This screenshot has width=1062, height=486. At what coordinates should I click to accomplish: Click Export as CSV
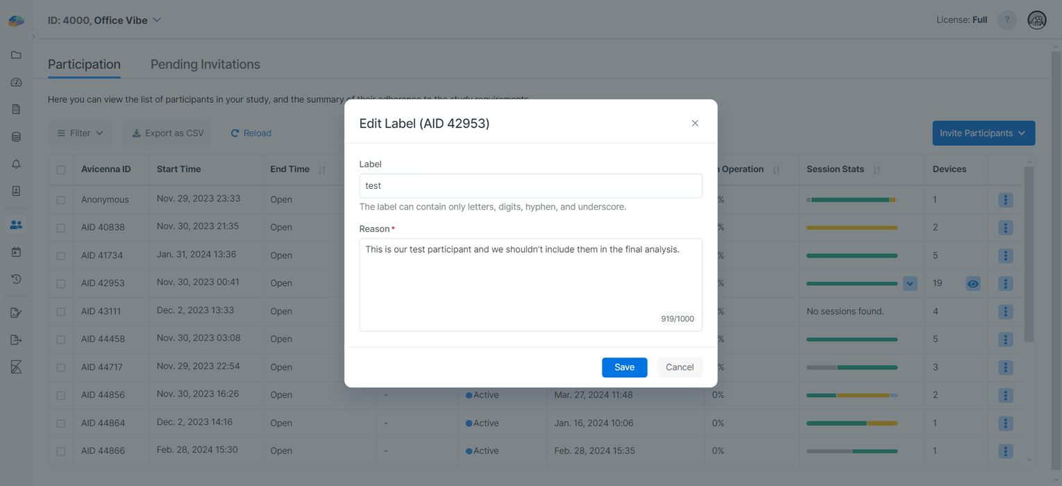(x=167, y=133)
